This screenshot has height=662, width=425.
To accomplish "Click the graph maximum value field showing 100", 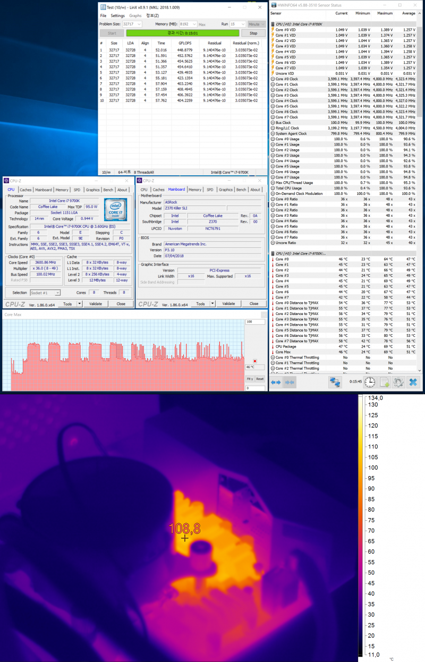I will tap(255, 322).
